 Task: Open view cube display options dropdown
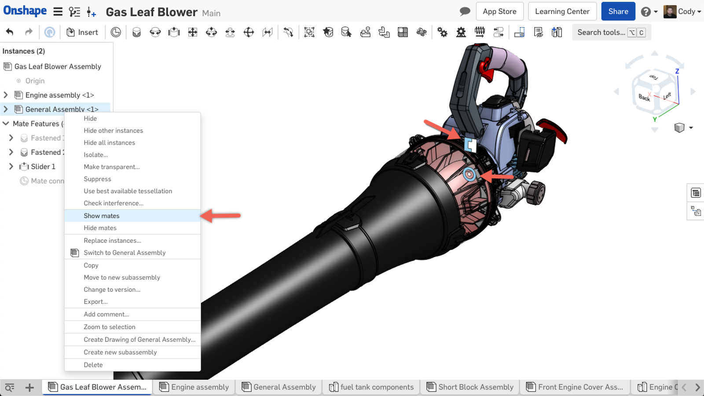coord(691,128)
